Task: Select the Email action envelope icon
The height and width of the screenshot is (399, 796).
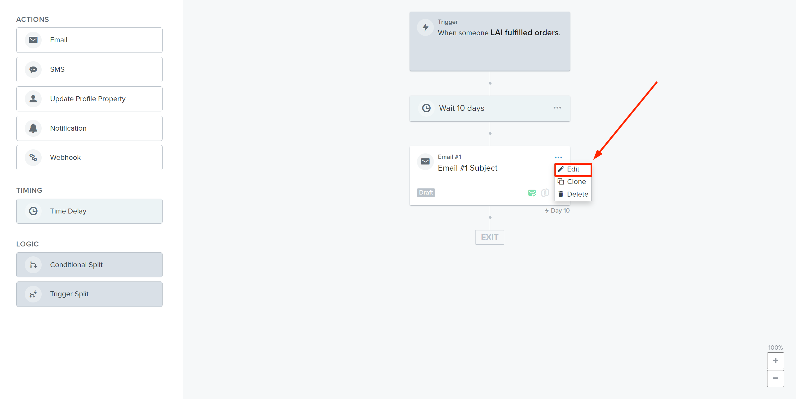Action: pos(33,40)
